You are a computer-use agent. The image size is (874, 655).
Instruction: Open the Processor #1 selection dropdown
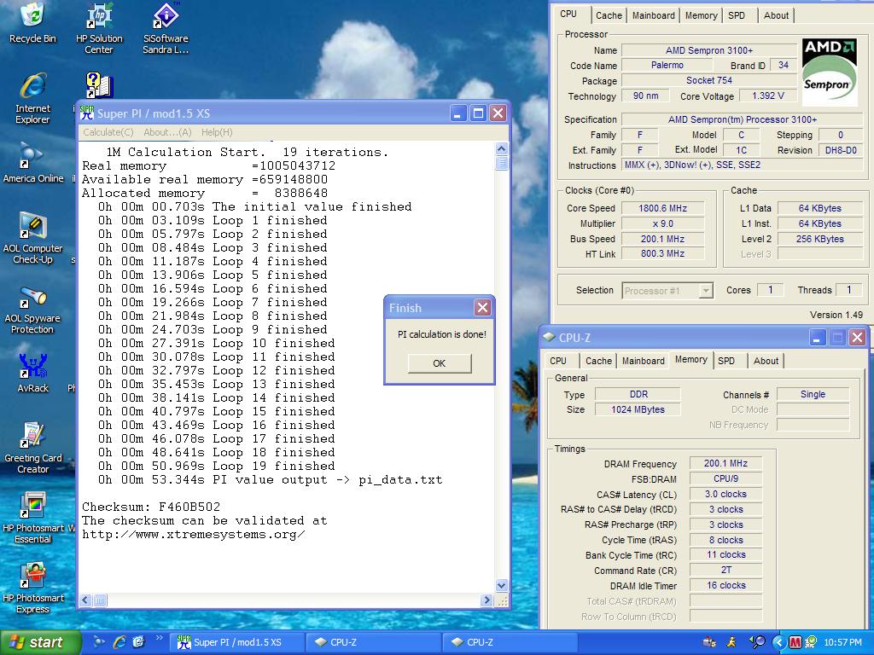(667, 291)
